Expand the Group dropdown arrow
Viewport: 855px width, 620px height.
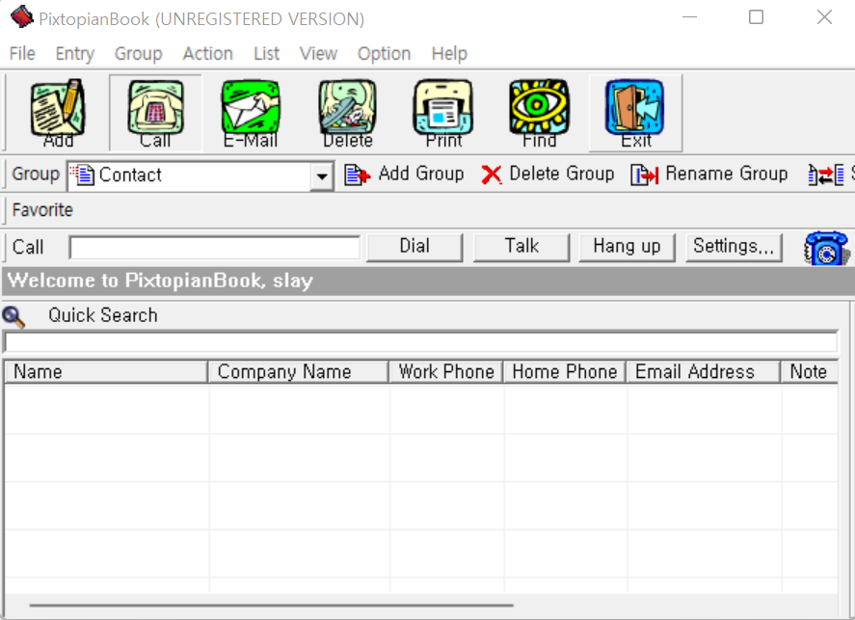pos(322,176)
